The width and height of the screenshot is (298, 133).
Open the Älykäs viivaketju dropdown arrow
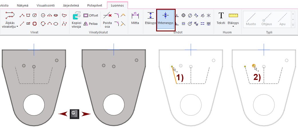click(17, 26)
